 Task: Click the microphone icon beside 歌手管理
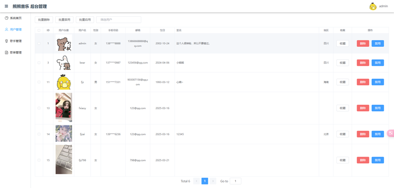coord(6,41)
